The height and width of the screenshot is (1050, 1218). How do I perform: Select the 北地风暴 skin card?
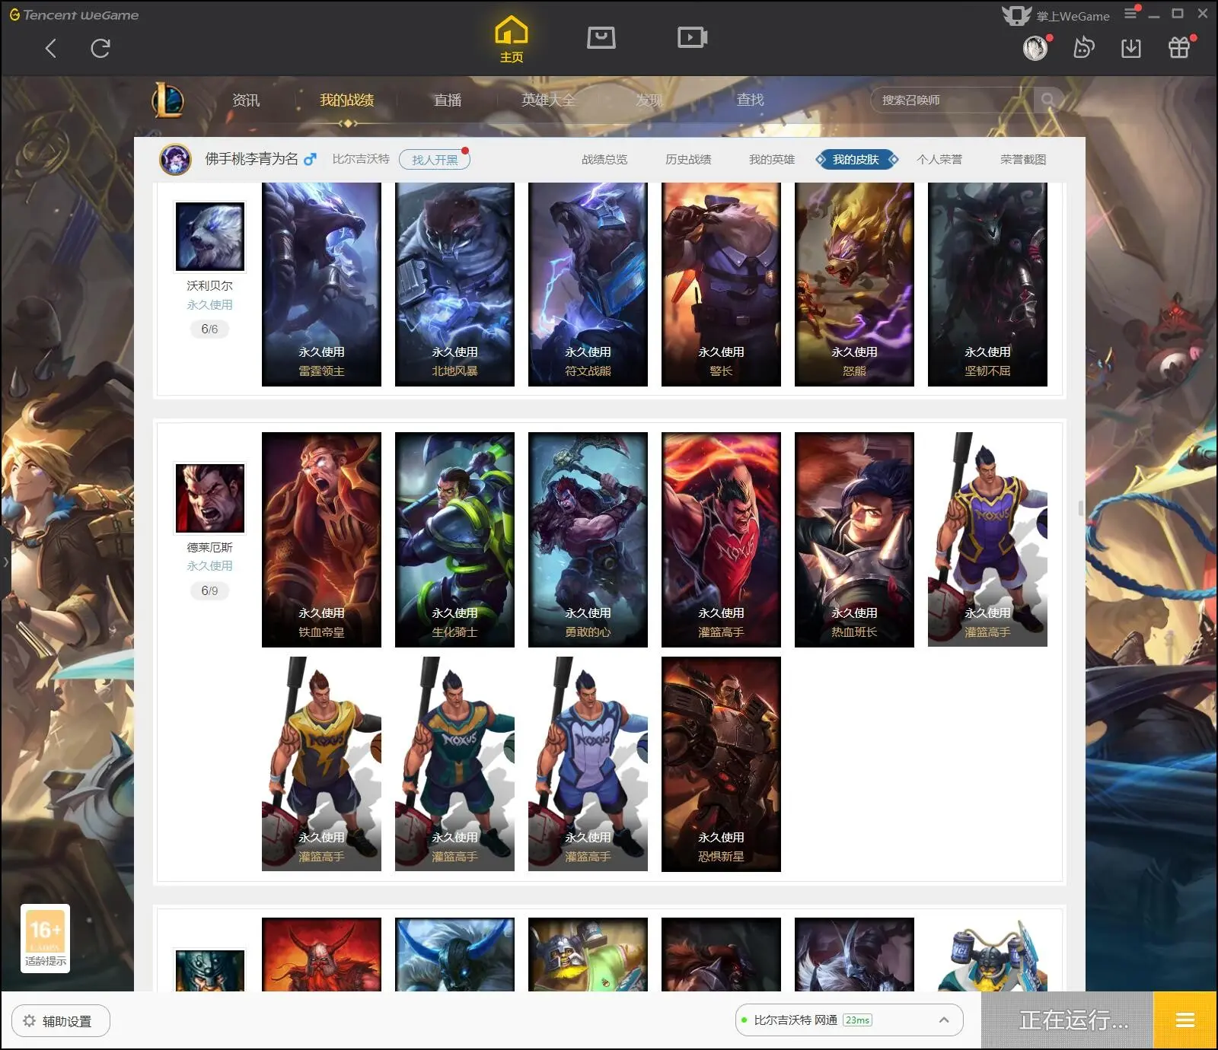coord(454,285)
